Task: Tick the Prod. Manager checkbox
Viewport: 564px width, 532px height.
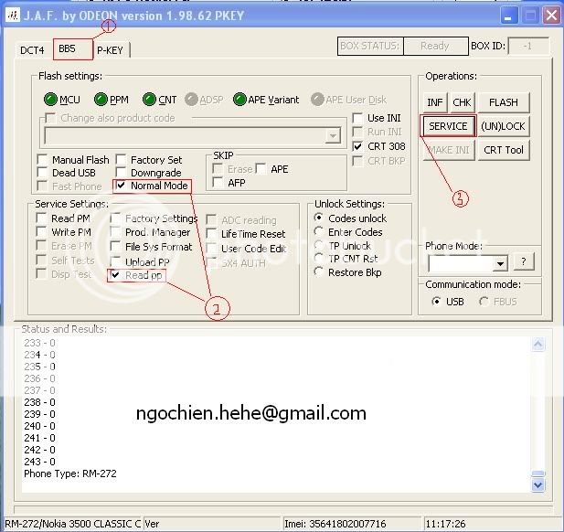Action: coord(115,232)
